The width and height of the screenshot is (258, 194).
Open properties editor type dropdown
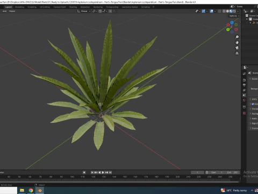246,67
